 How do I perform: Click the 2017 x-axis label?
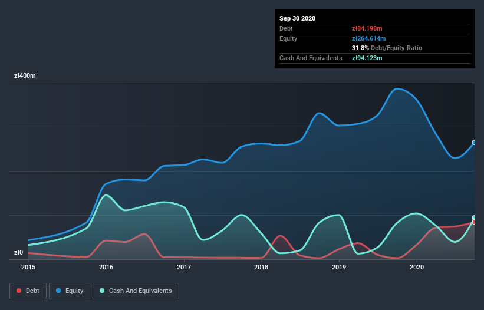point(184,267)
